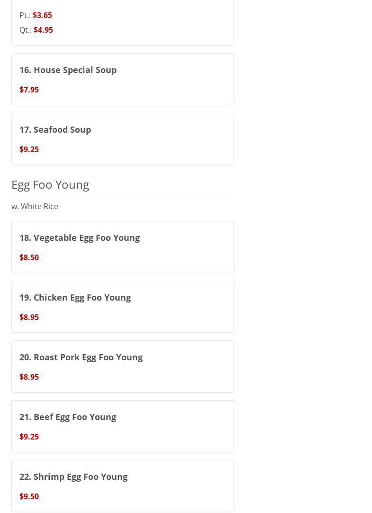
Task: Click the Chicken Egg Foo Young $8.95 price
Action: click(29, 317)
